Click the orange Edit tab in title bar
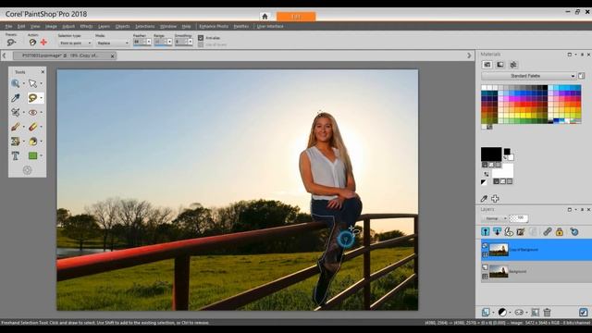Image resolution: width=592 pixels, height=333 pixels. 296,17
